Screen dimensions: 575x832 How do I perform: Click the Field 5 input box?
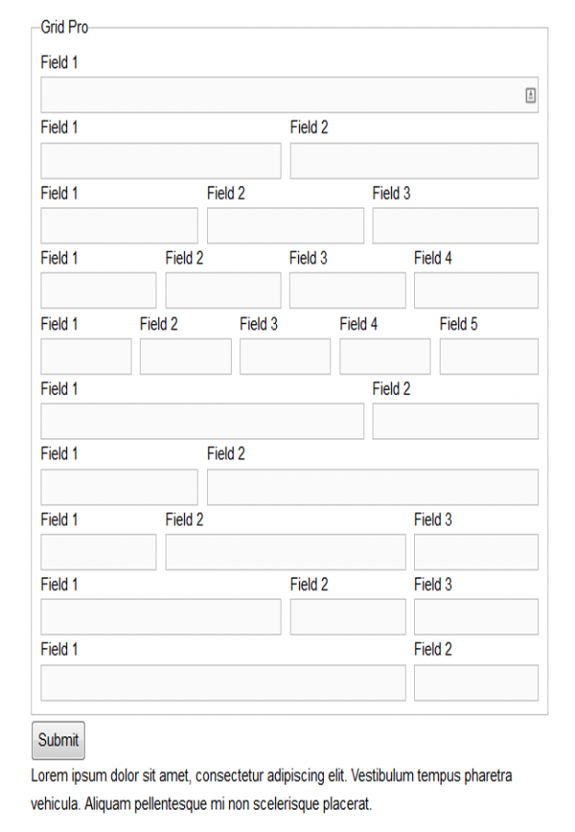(489, 356)
